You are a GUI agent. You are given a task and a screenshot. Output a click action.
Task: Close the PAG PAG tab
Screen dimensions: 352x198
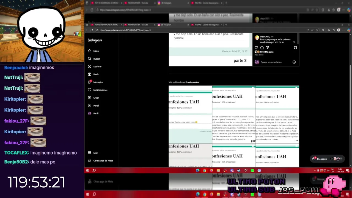pos(222,25)
